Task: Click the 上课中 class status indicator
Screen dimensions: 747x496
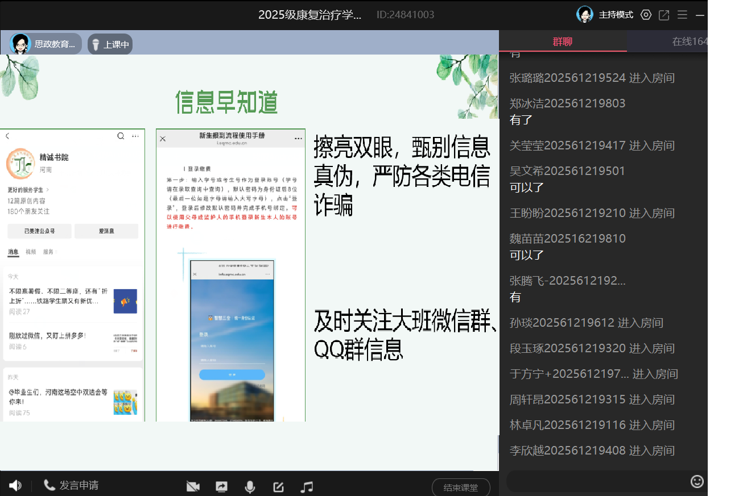Action: pos(110,44)
